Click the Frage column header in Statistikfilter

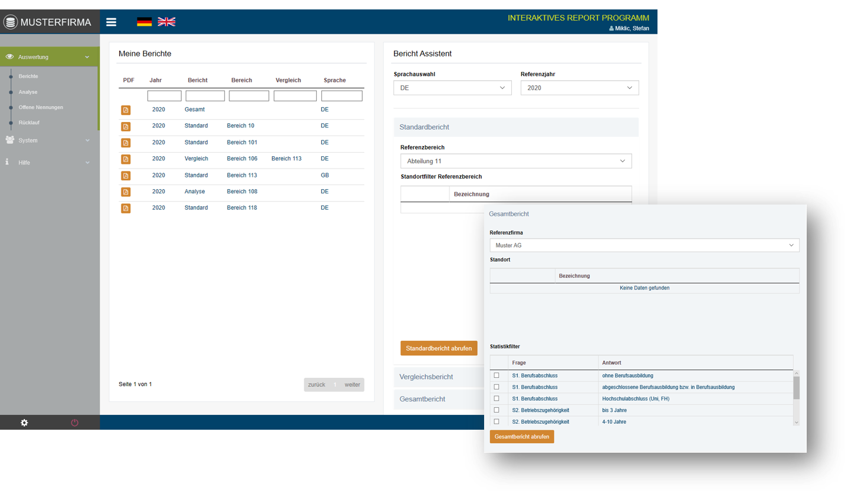tap(519, 363)
